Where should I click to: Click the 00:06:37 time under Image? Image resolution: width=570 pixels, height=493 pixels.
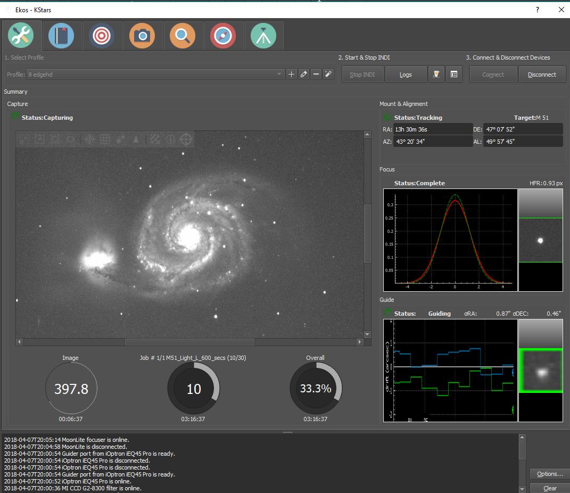[x=71, y=419]
